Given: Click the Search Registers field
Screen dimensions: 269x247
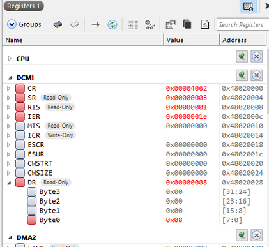Looking at the screenshot, I should pyautogui.click(x=243, y=25).
